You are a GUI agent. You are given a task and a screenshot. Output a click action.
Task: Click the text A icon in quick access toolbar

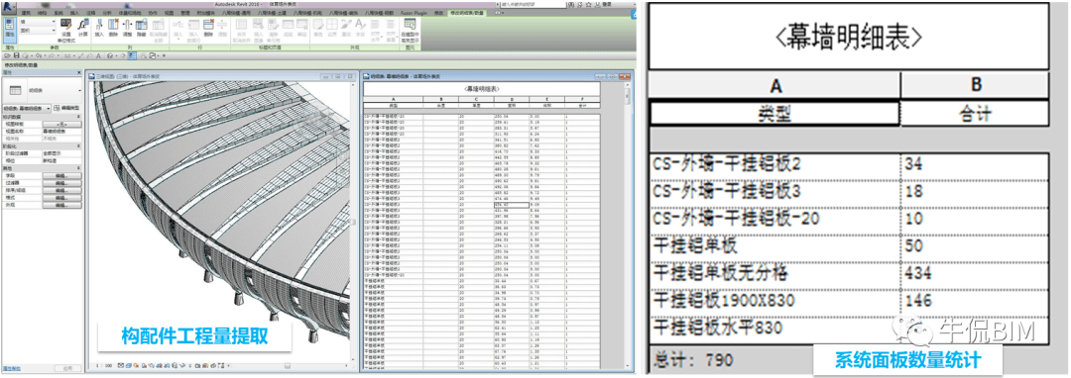click(98, 55)
